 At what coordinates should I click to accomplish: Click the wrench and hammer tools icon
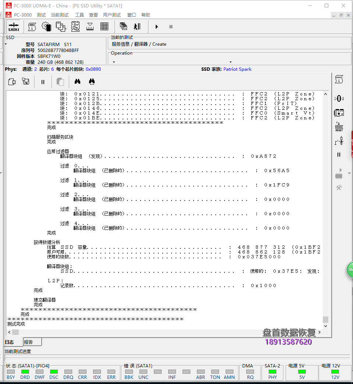[x=339, y=188]
